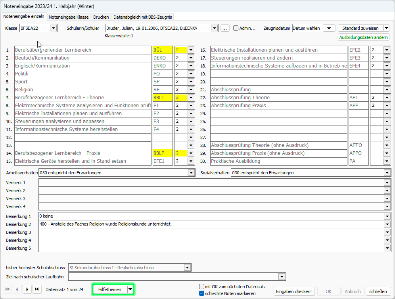The width and height of the screenshot is (395, 299).
Task: Expand the Klasse BFSEA22 dropdown
Action: (x=54, y=28)
